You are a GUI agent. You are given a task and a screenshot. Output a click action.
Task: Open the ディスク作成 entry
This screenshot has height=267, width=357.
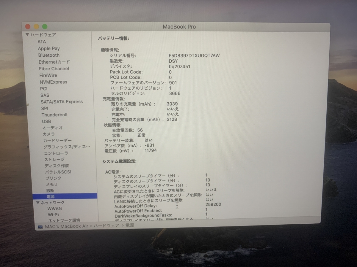[57, 166]
